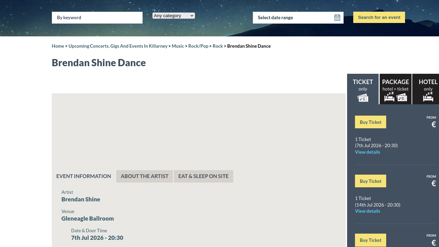
Task: Click the By keyword search field
Action: pos(97,17)
